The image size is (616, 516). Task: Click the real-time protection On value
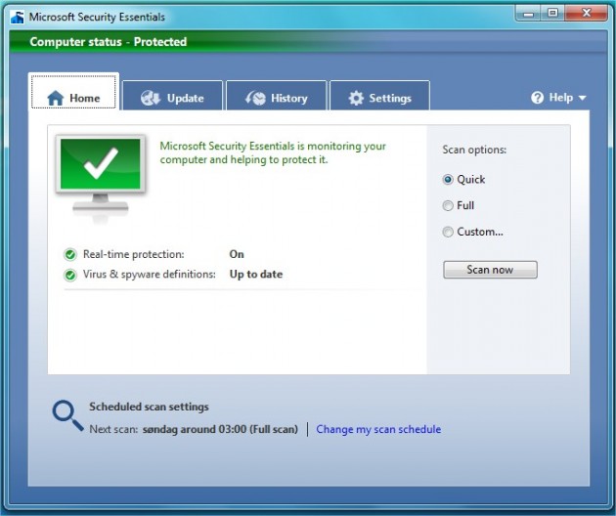(x=237, y=254)
